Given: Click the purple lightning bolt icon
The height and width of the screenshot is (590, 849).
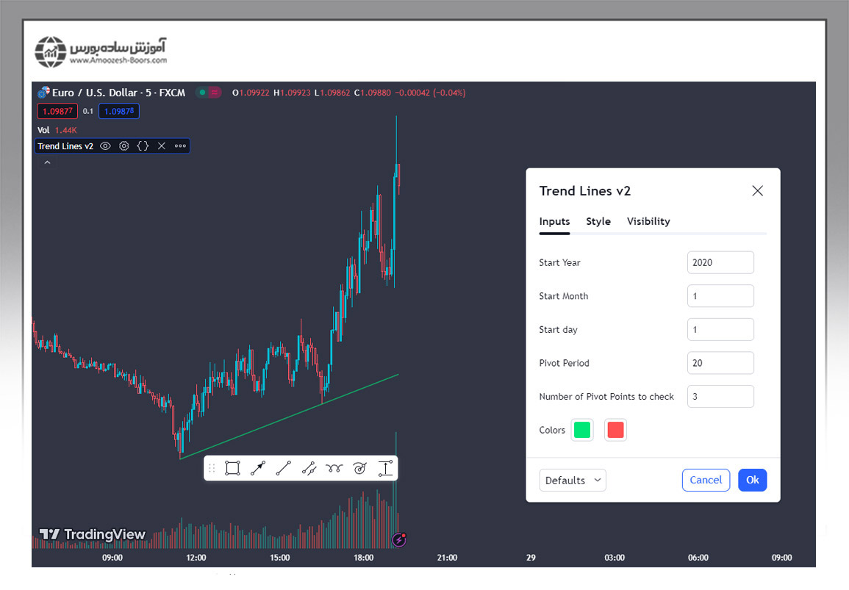Looking at the screenshot, I should click(399, 540).
